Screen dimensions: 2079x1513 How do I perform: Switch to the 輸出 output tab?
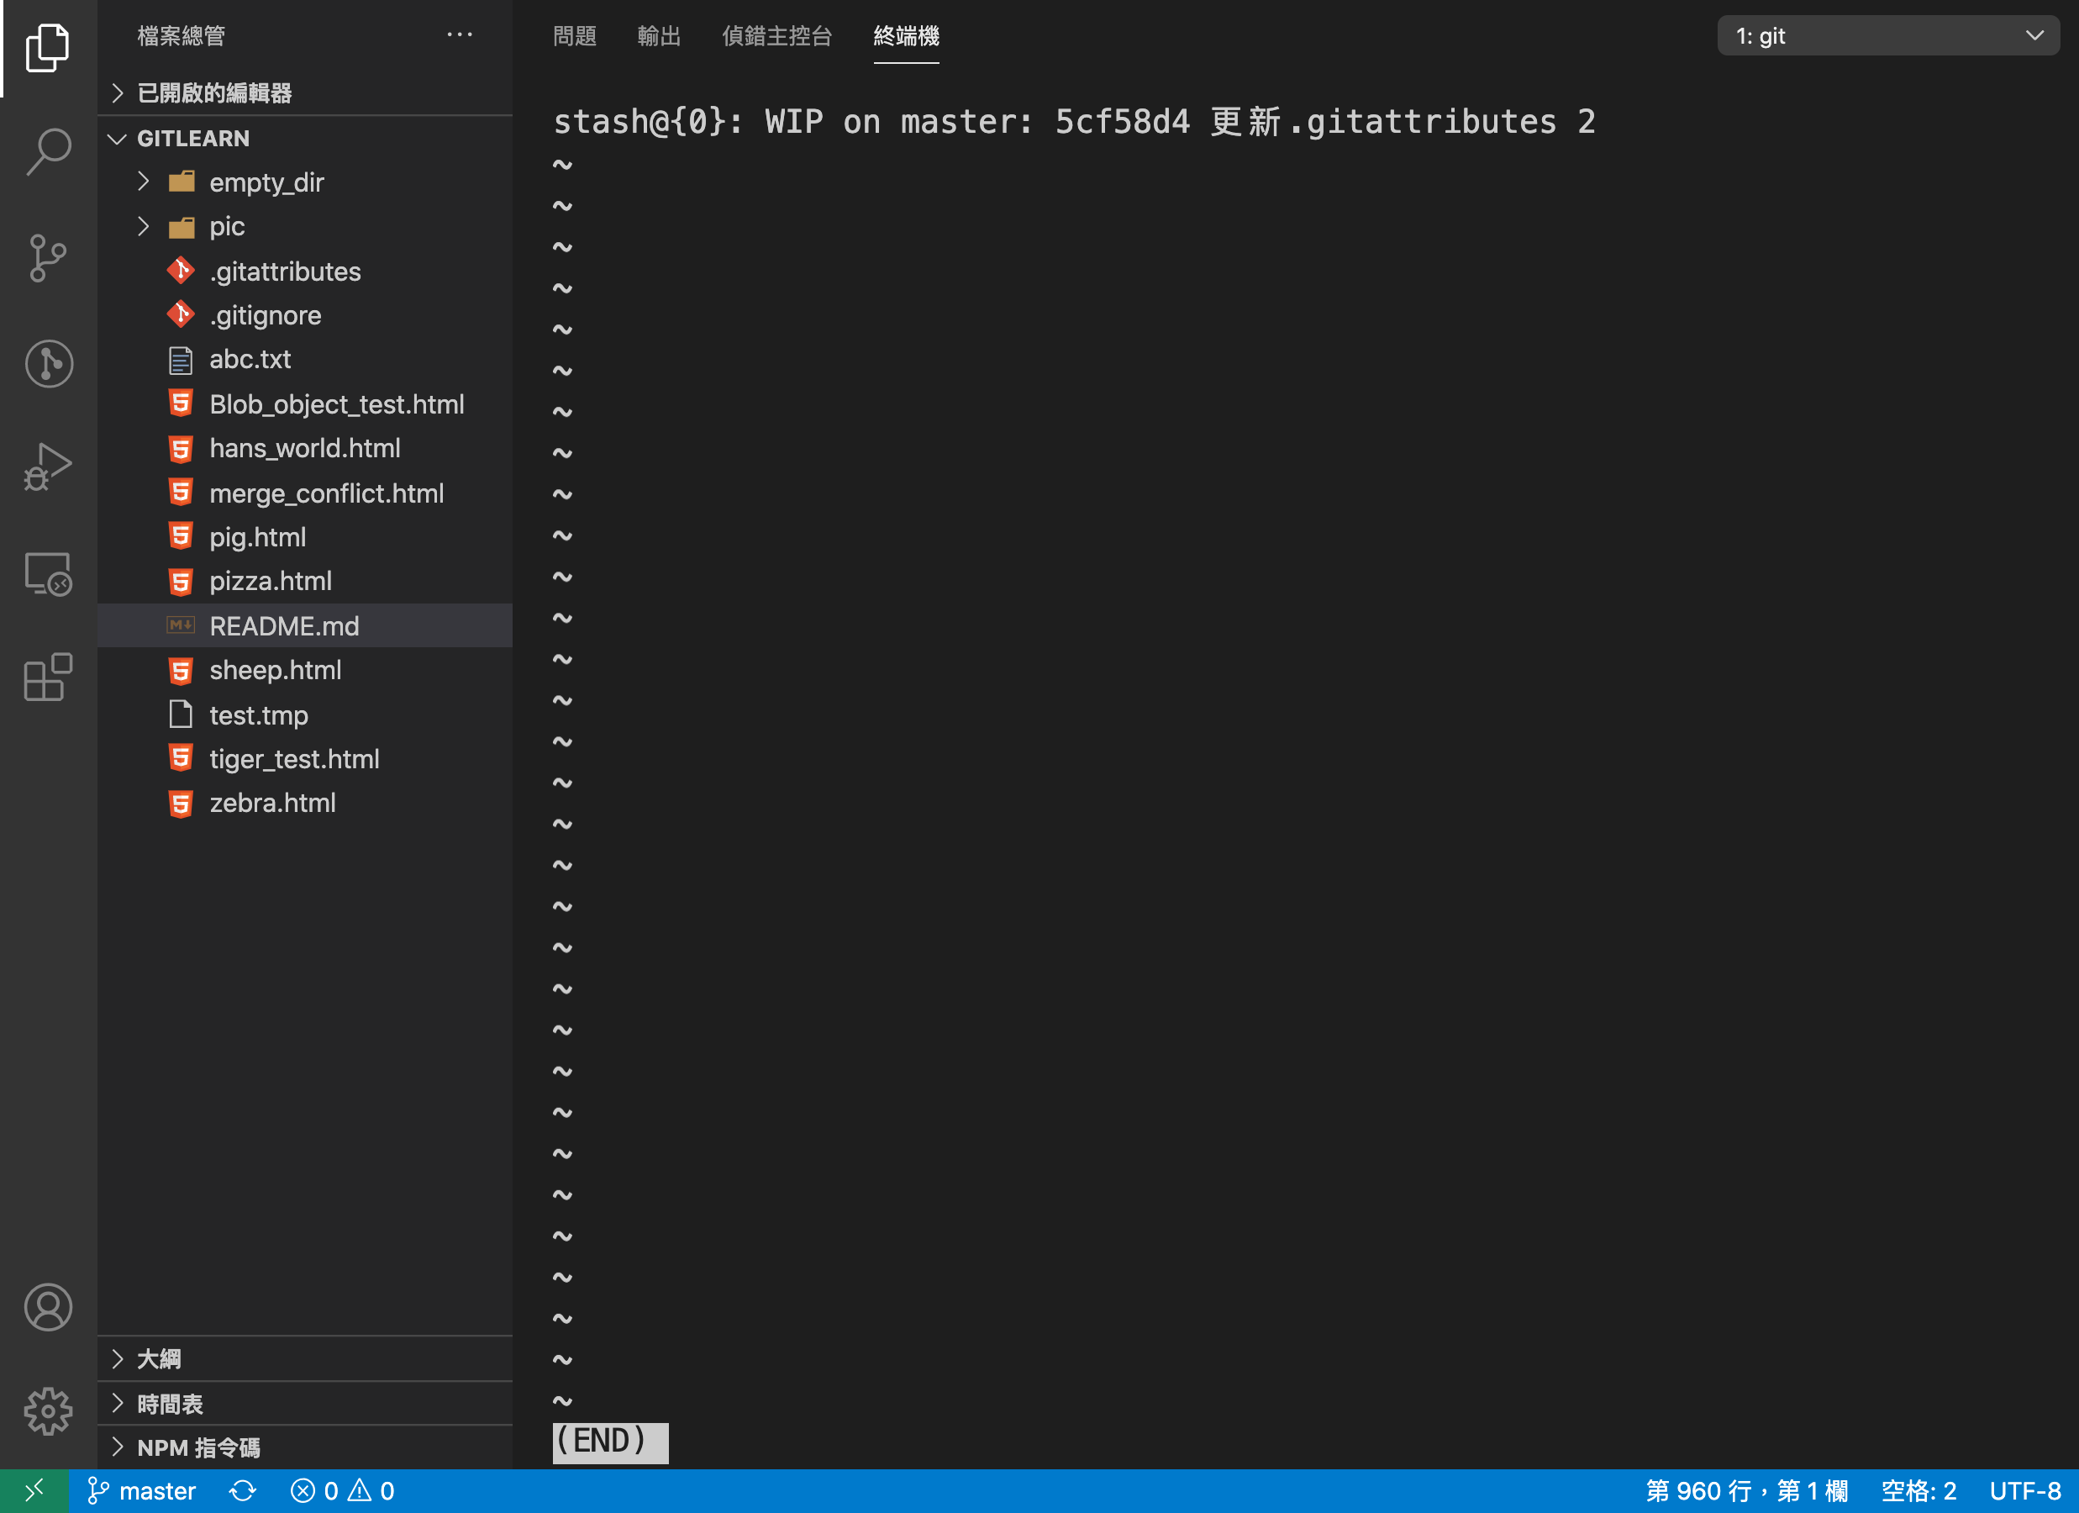(659, 36)
